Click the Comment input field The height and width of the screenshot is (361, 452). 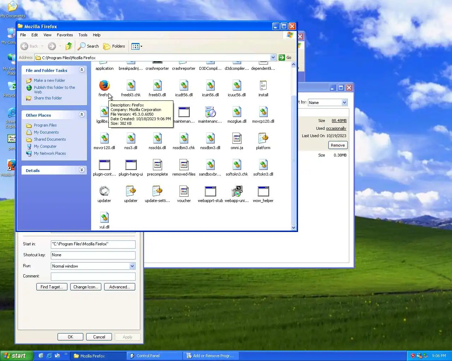pyautogui.click(x=93, y=276)
